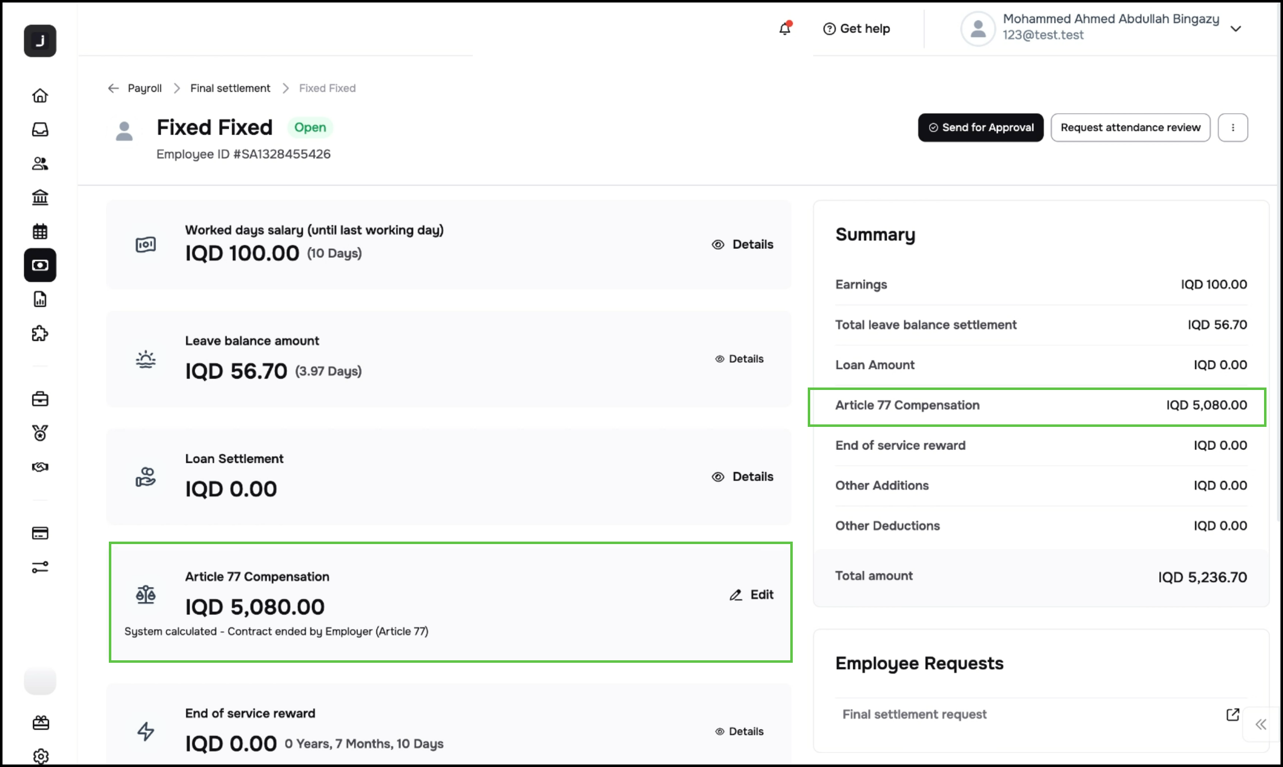1283x767 pixels.
Task: View Details of Leave balance amount
Action: (x=739, y=359)
